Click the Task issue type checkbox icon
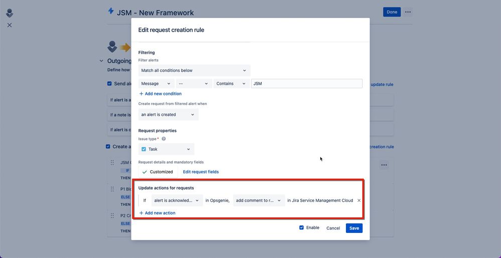The height and width of the screenshot is (258, 501). [144, 149]
